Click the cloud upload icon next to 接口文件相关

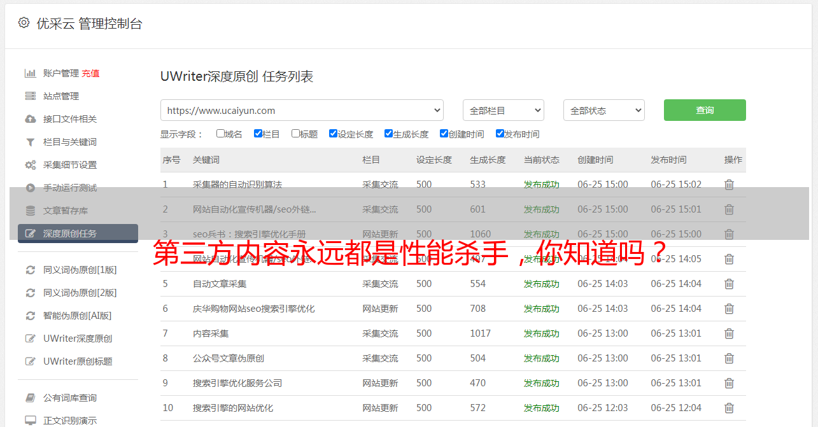(30, 119)
